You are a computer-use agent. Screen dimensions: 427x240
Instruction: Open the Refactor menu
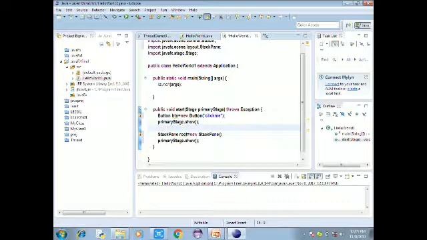(99, 10)
